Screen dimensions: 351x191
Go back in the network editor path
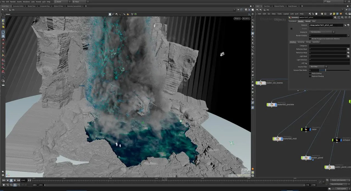(257, 10)
